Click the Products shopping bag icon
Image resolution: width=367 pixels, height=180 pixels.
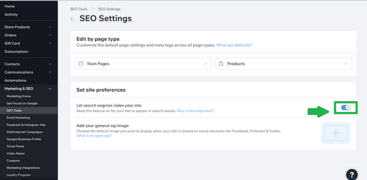click(221, 64)
